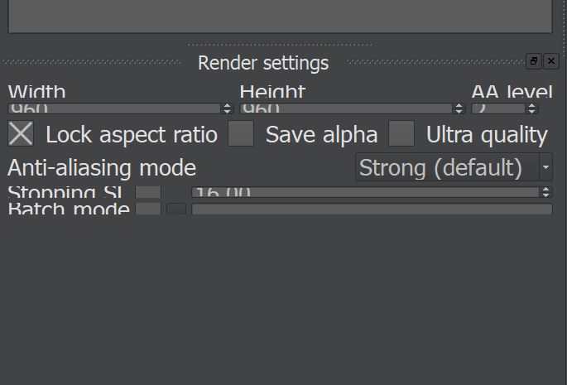Click the AA level spinner arrows
Screen dimensions: 567x385
pos(532,108)
